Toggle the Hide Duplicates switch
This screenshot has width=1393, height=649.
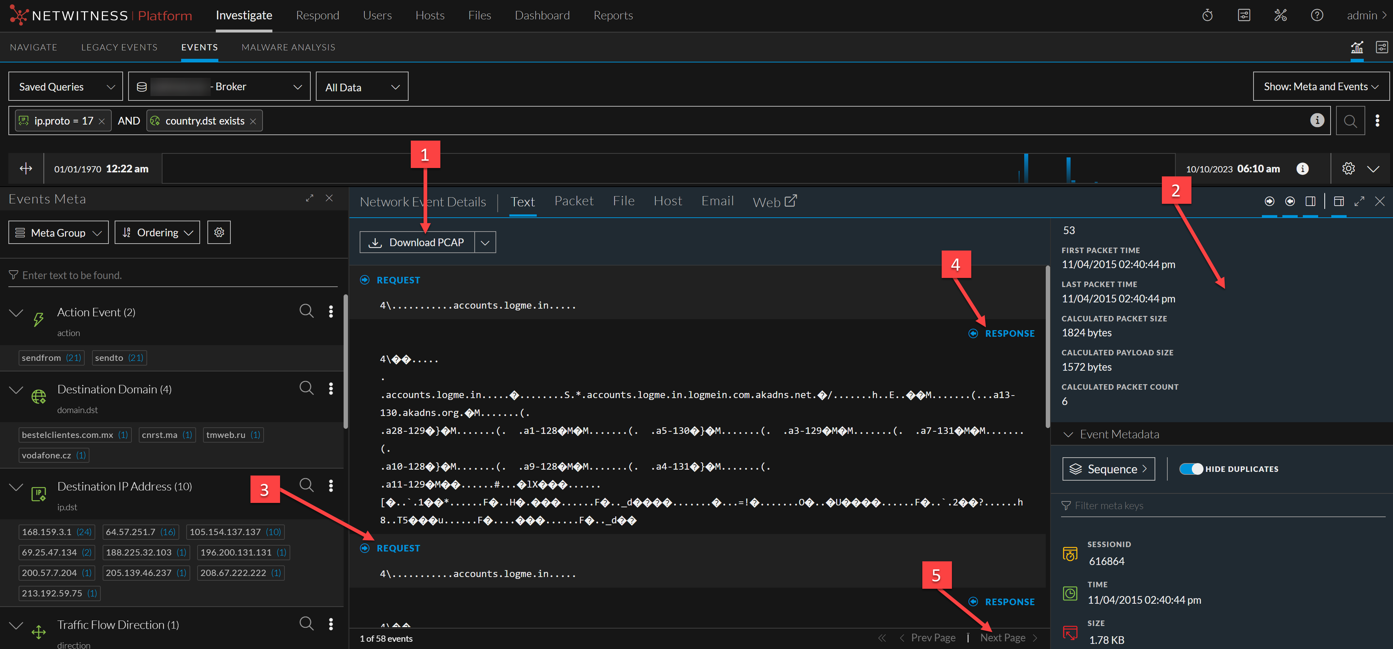click(1191, 469)
